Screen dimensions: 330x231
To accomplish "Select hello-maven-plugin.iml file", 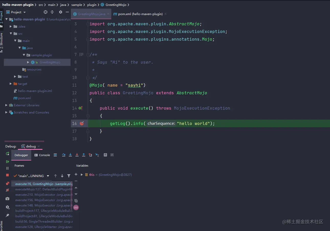I will point(33,91).
